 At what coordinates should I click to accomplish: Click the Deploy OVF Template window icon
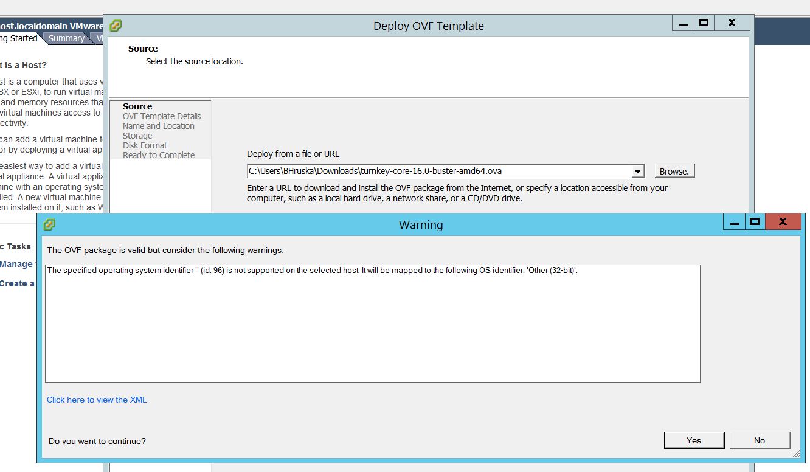point(116,26)
